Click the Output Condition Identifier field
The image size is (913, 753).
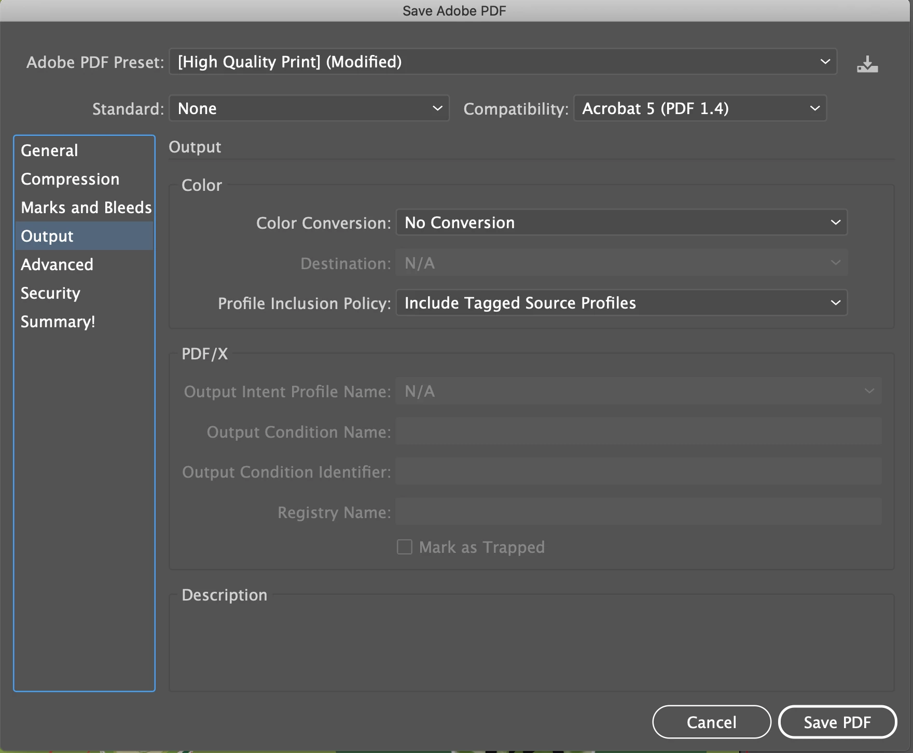pos(639,471)
